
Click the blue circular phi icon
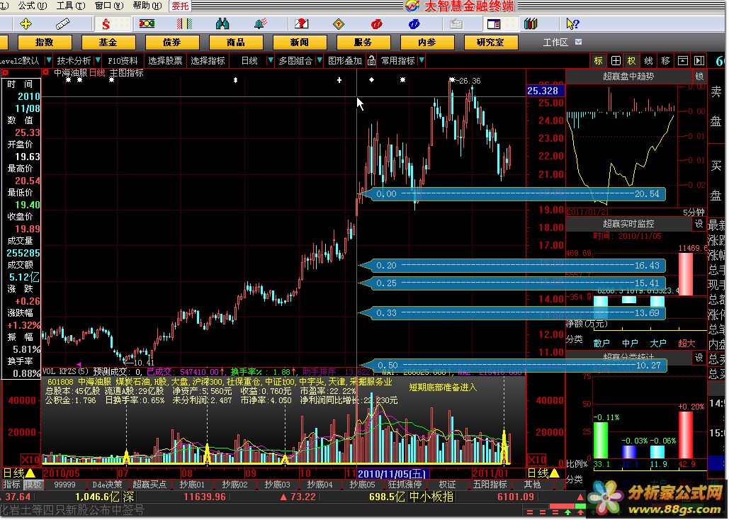414,23
